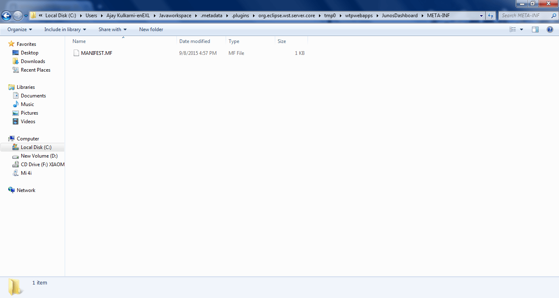The width and height of the screenshot is (559, 298).
Task: Open the Organize dropdown menu
Action: click(19, 29)
